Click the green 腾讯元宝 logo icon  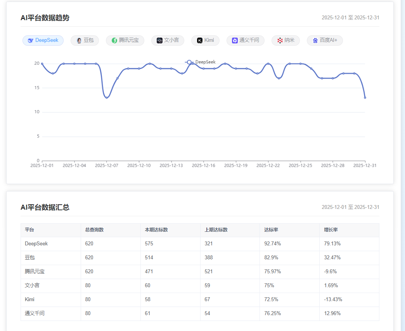coord(114,41)
